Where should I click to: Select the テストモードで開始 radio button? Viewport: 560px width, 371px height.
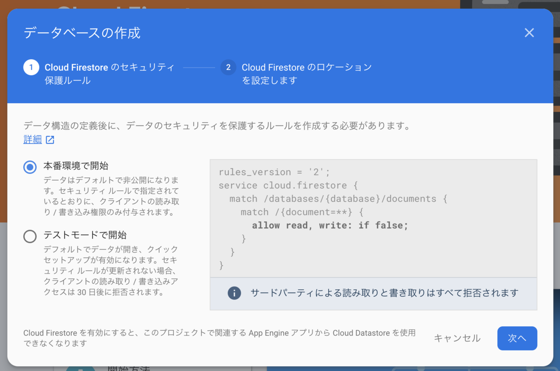[30, 236]
